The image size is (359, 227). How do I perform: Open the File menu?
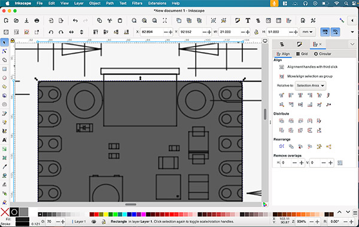click(x=39, y=3)
